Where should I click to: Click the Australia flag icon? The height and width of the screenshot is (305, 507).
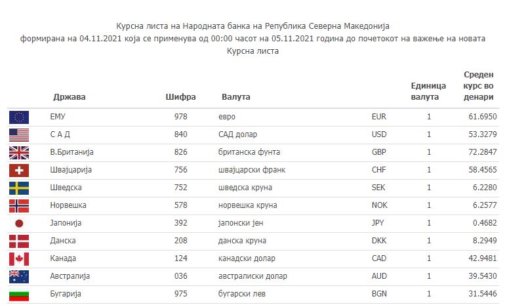pyautogui.click(x=19, y=277)
